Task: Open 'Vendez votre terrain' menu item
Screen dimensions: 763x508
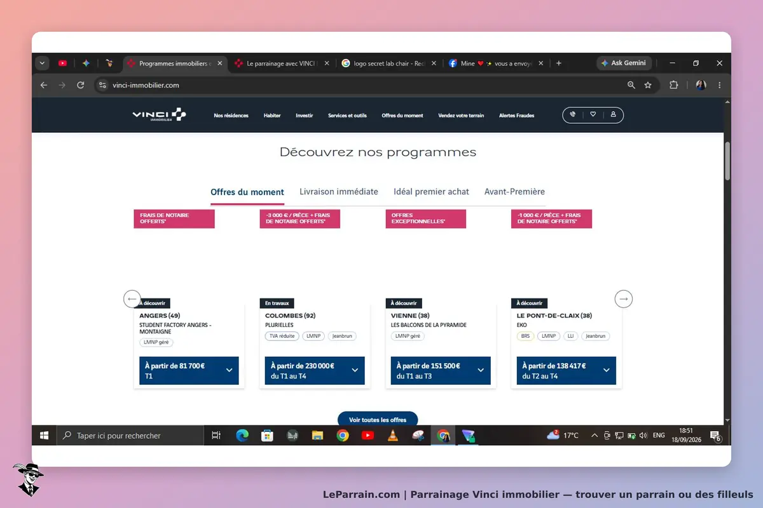Action: coord(461,116)
